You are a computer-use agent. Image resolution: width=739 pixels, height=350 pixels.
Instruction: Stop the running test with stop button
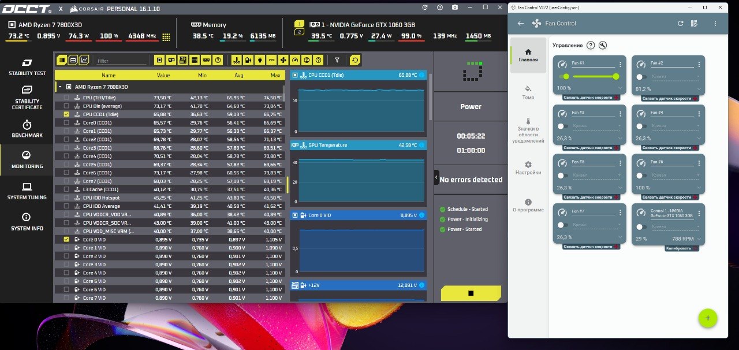(471, 293)
